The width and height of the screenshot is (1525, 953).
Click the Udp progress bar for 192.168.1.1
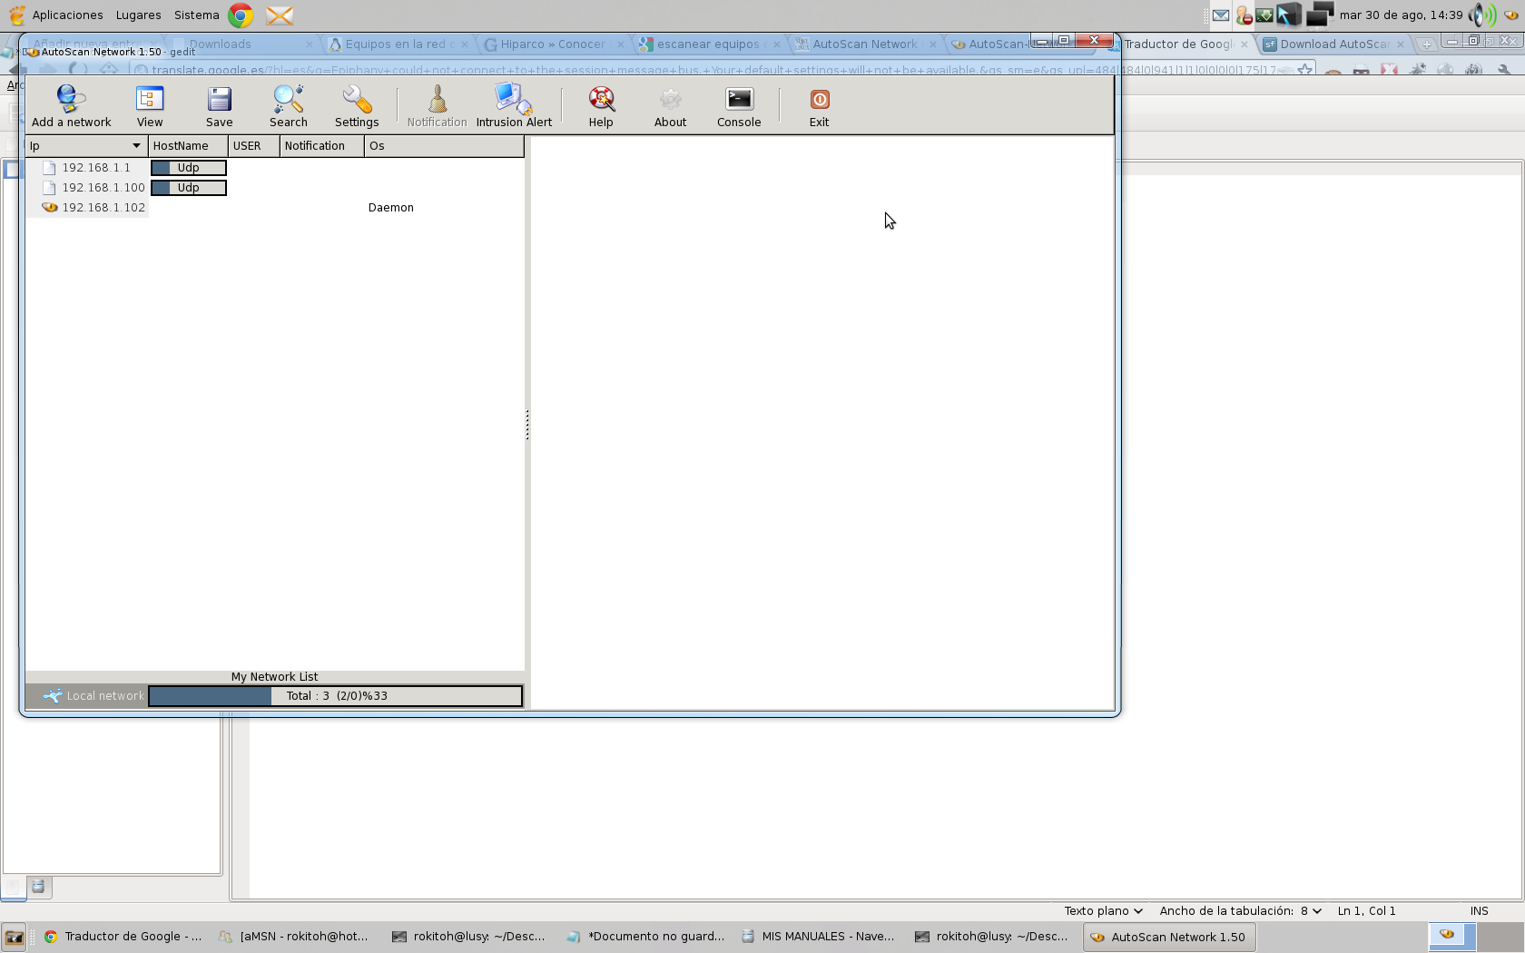click(189, 168)
